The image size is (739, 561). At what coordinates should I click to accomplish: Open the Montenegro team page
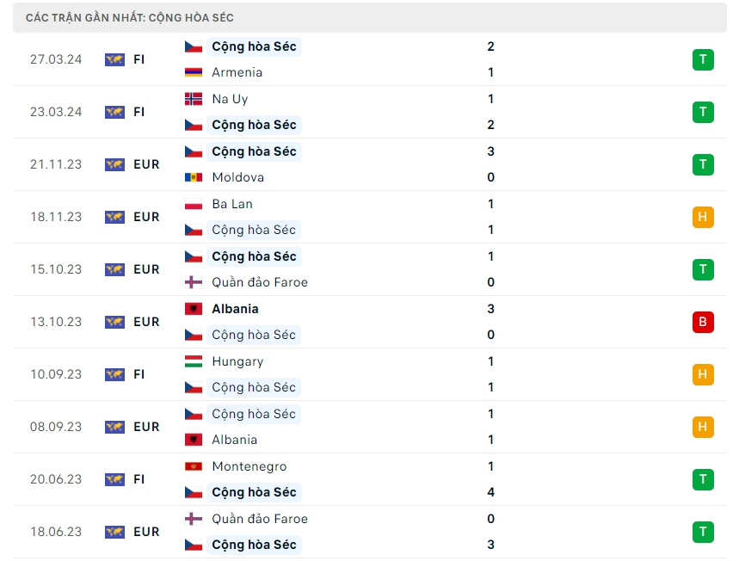point(249,466)
